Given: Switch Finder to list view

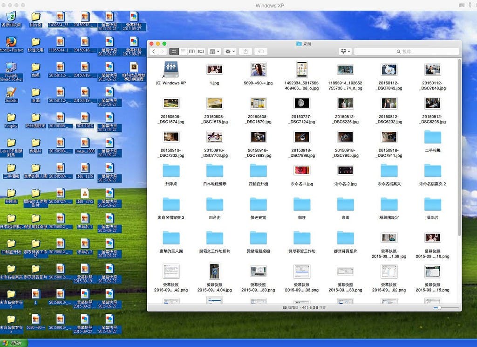Looking at the screenshot, I should click(x=183, y=51).
